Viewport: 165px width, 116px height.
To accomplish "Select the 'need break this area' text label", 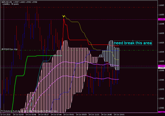I will 133,43.
